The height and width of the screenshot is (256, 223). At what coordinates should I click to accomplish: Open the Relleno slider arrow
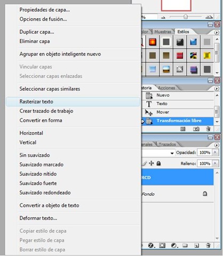tap(215, 163)
